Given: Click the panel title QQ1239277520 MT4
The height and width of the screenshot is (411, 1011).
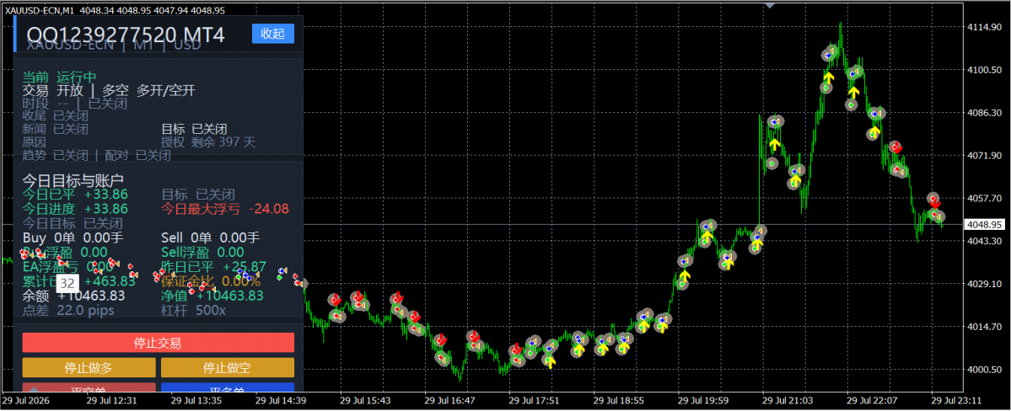Looking at the screenshot, I should pyautogui.click(x=126, y=35).
